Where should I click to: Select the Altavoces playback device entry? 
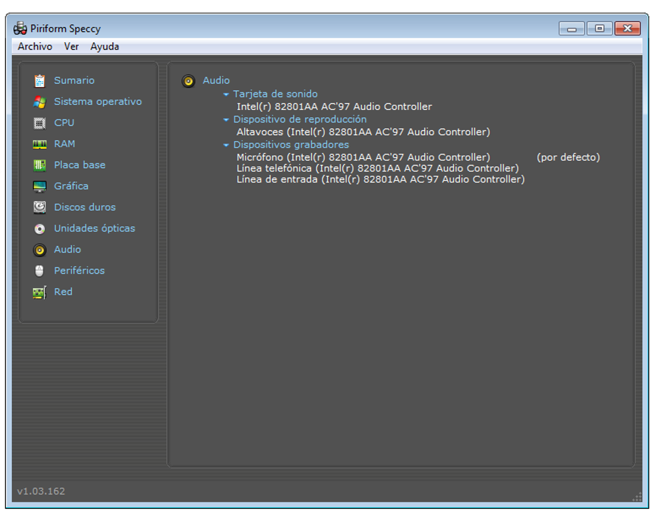coord(364,132)
